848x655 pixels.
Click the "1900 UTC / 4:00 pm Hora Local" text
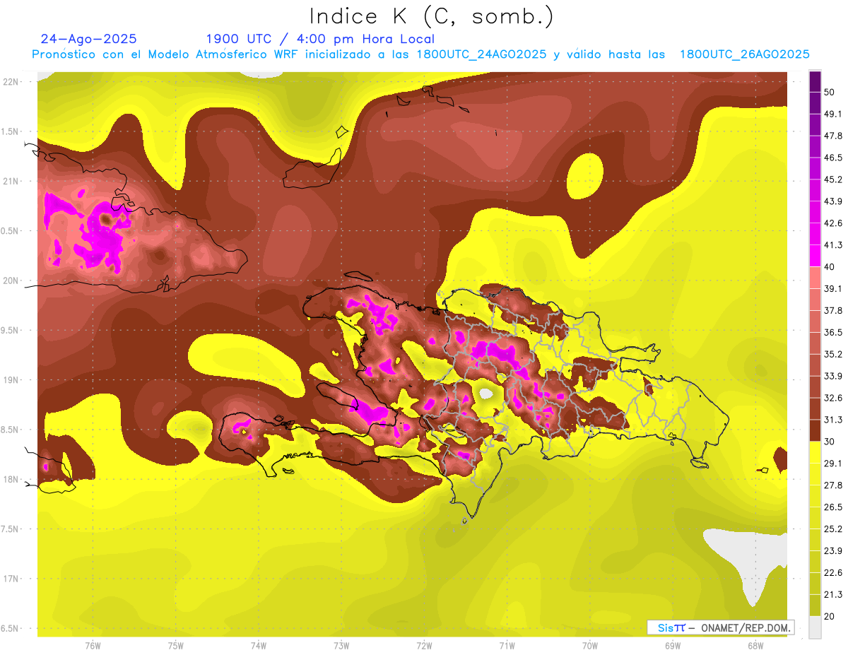(x=320, y=40)
